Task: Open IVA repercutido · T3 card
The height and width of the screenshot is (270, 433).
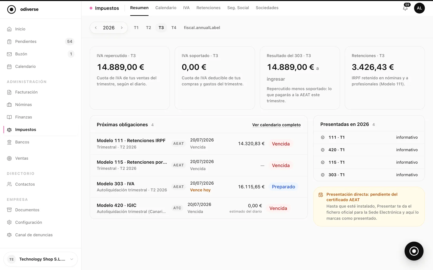Action: tap(130, 78)
